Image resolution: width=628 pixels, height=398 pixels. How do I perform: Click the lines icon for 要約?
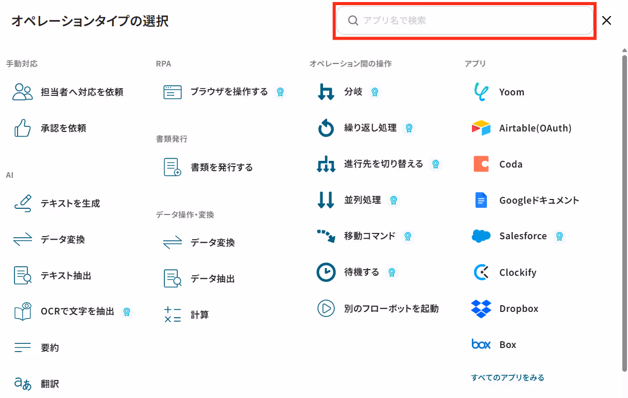23,347
